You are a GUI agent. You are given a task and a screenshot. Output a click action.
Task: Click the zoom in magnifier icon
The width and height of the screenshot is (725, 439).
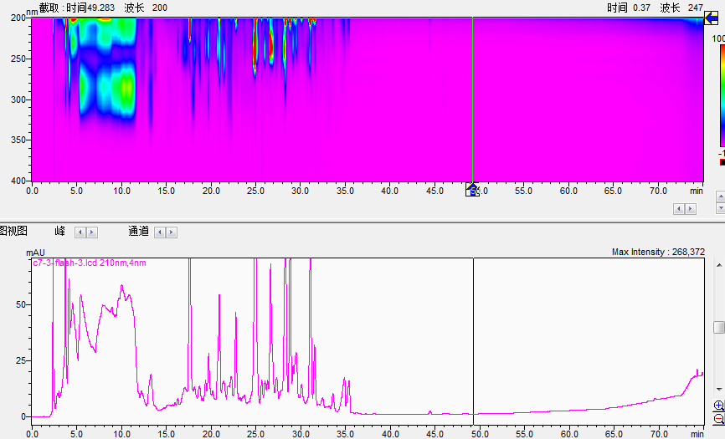click(x=719, y=406)
